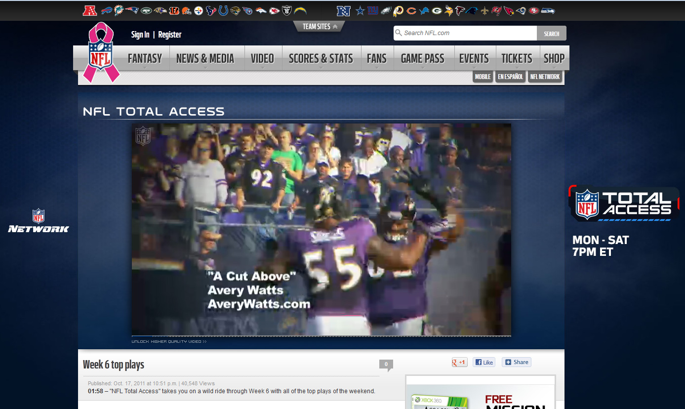Collapse the Team Sites tab
Viewport: 685px width, 409px height.
pyautogui.click(x=320, y=27)
